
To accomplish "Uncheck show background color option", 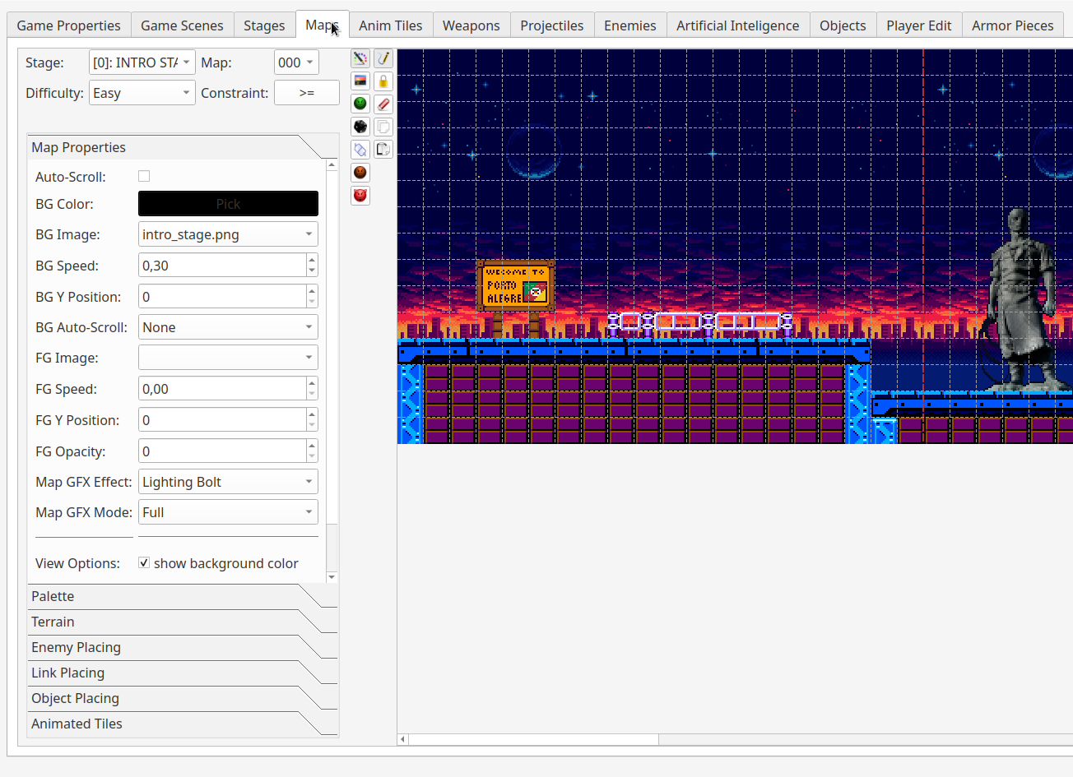I will (144, 563).
